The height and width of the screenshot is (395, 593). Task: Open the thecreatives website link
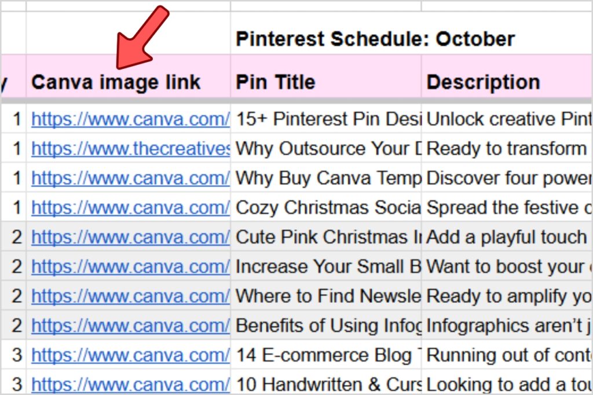[x=130, y=149]
